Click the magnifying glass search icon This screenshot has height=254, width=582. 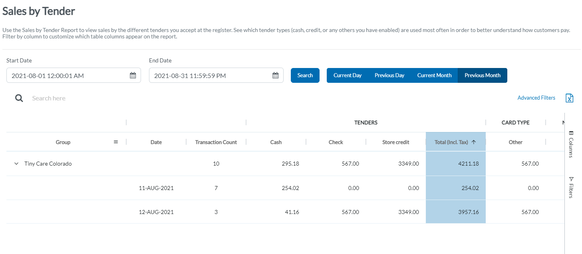pyautogui.click(x=19, y=98)
